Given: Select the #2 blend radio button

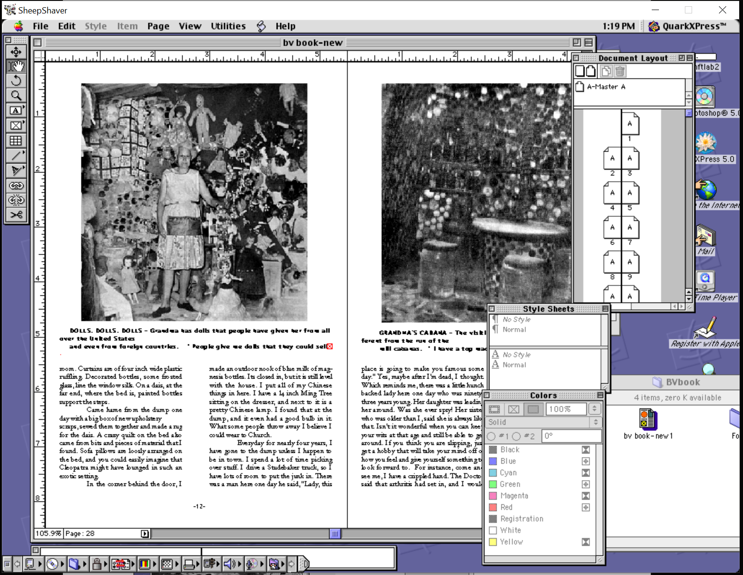Looking at the screenshot, I should [x=516, y=436].
